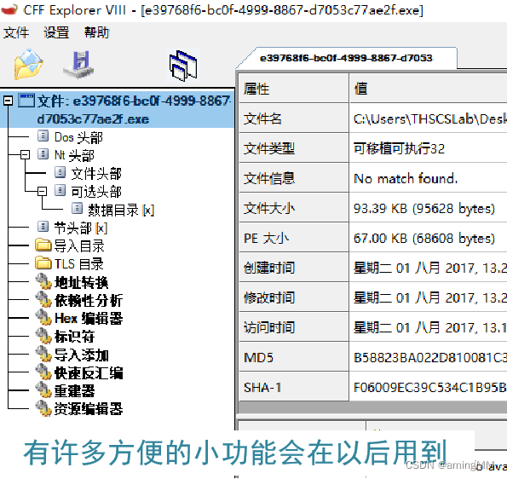Click the 重建器 gear icon
507x479 pixels.
click(43, 390)
